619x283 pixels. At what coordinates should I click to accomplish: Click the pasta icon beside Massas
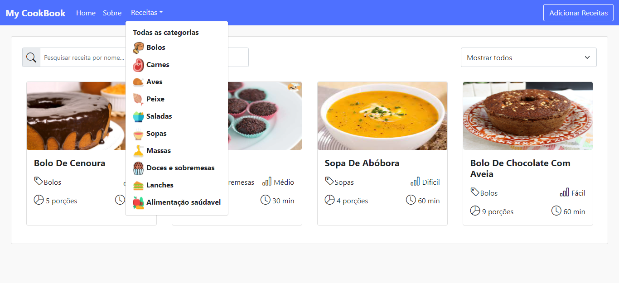coord(138,151)
